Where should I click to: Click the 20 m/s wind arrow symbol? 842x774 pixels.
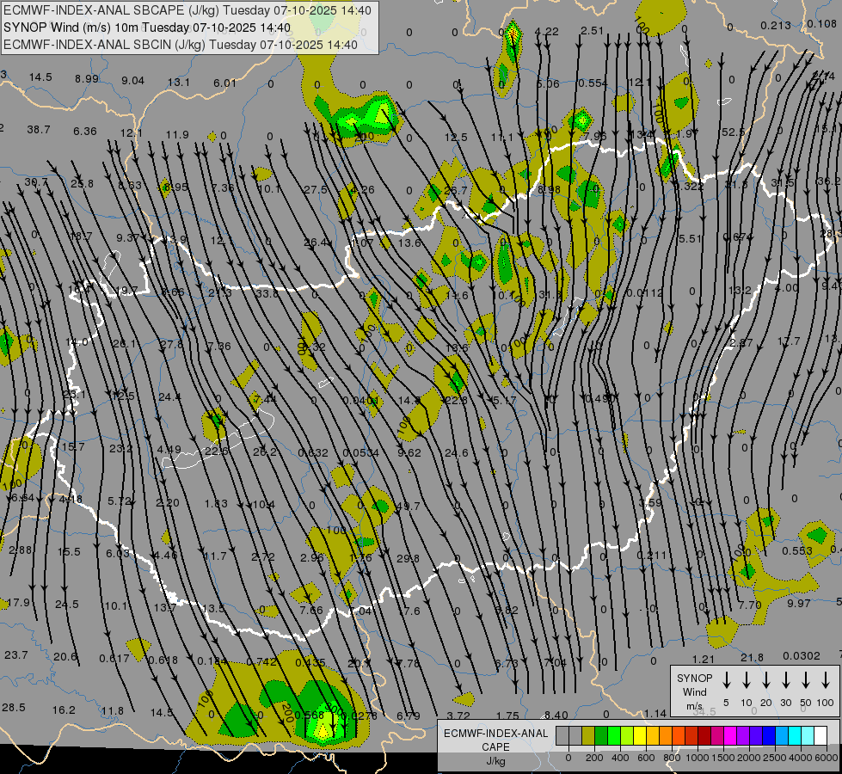pos(765,680)
